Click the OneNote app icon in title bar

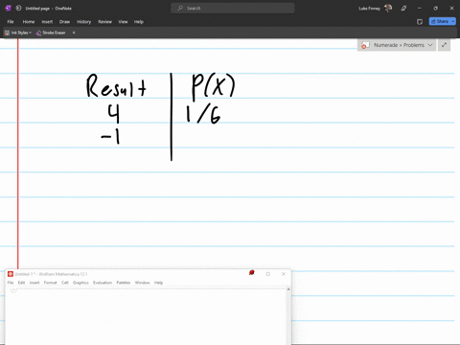pyautogui.click(x=9, y=8)
